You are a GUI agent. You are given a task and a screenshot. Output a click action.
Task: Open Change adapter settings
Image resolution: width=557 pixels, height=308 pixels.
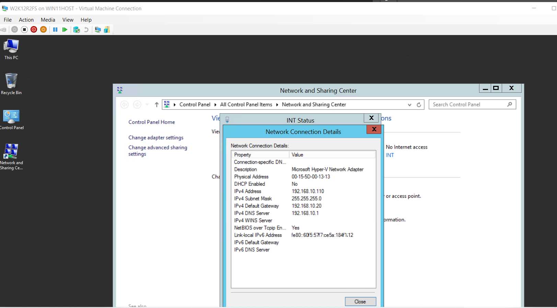pyautogui.click(x=156, y=137)
